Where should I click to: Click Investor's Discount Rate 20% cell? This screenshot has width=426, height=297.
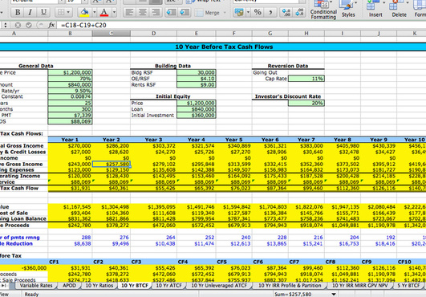click(306, 103)
